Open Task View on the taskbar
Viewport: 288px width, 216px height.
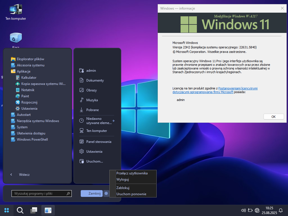tap(34, 210)
